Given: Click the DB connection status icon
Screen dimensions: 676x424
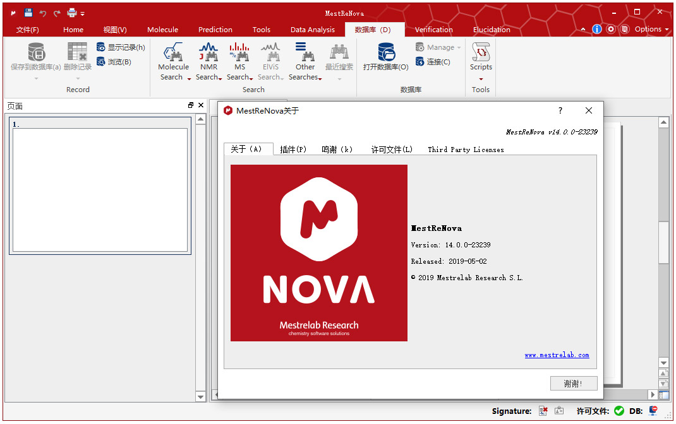Looking at the screenshot, I should click(653, 411).
